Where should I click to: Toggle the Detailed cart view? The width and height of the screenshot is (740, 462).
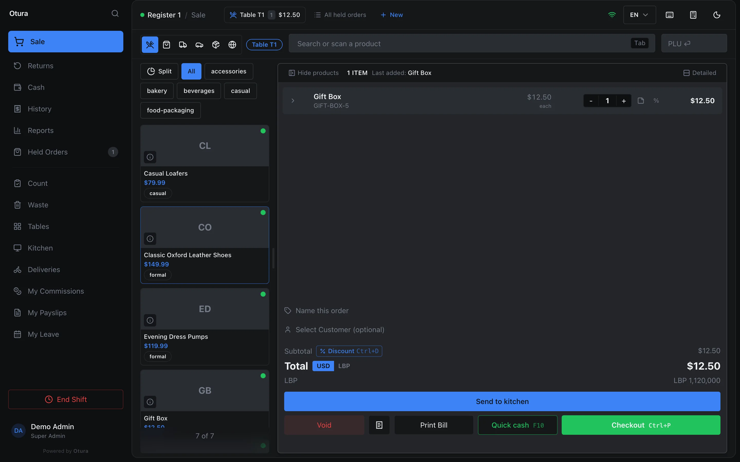pos(700,73)
